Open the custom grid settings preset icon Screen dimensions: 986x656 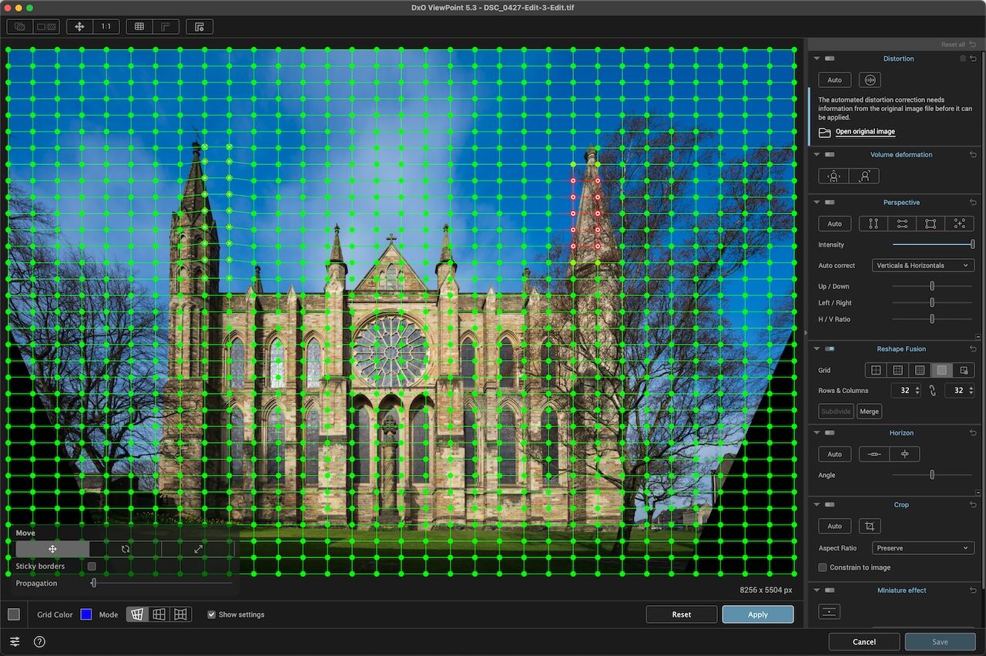point(964,370)
